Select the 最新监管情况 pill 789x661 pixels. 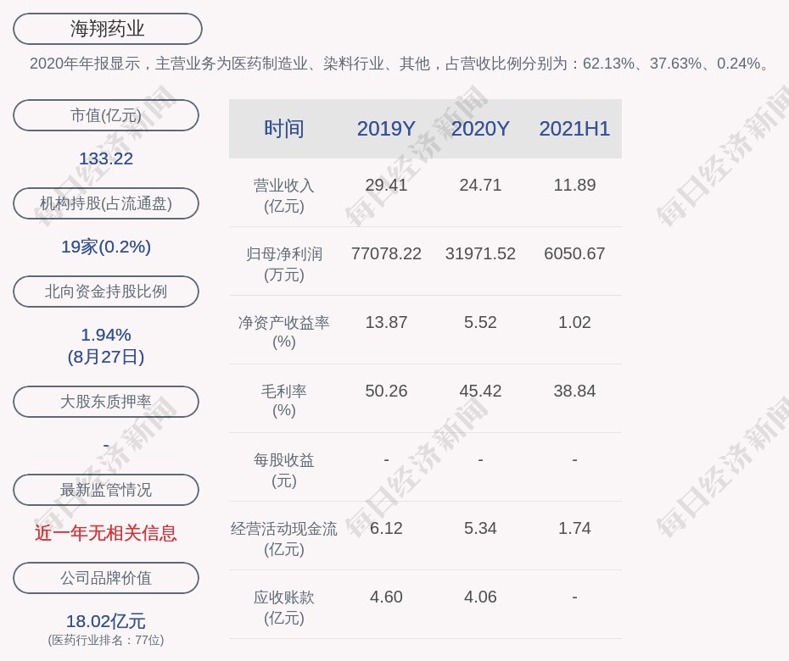coord(106,489)
